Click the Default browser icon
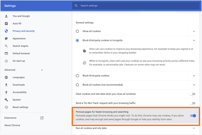 6,54
